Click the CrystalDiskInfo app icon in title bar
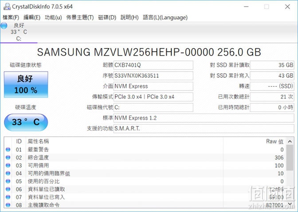This screenshot has height=212, width=298. tap(7, 7)
